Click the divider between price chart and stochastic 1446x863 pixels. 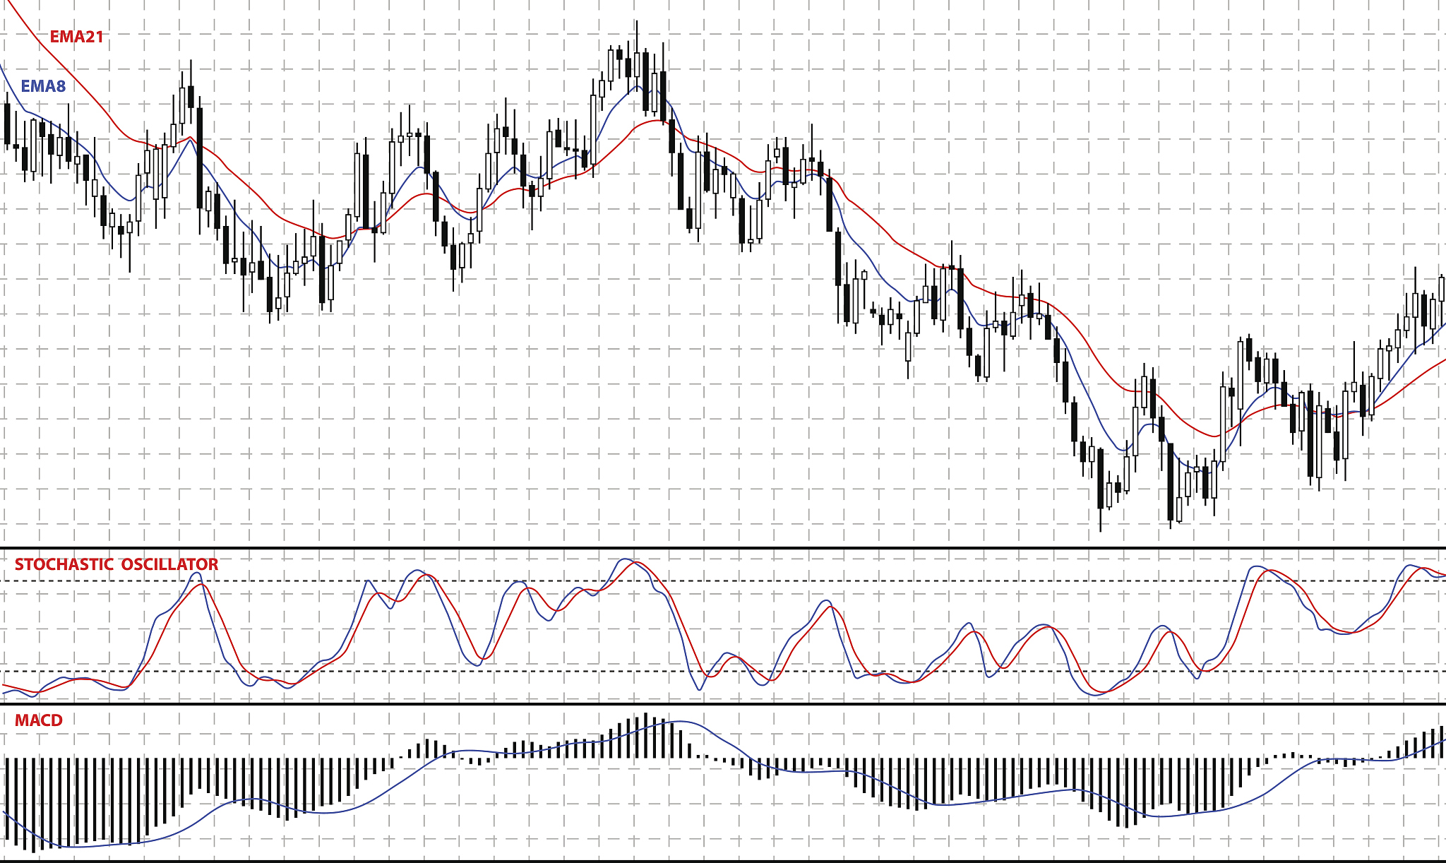723,548
